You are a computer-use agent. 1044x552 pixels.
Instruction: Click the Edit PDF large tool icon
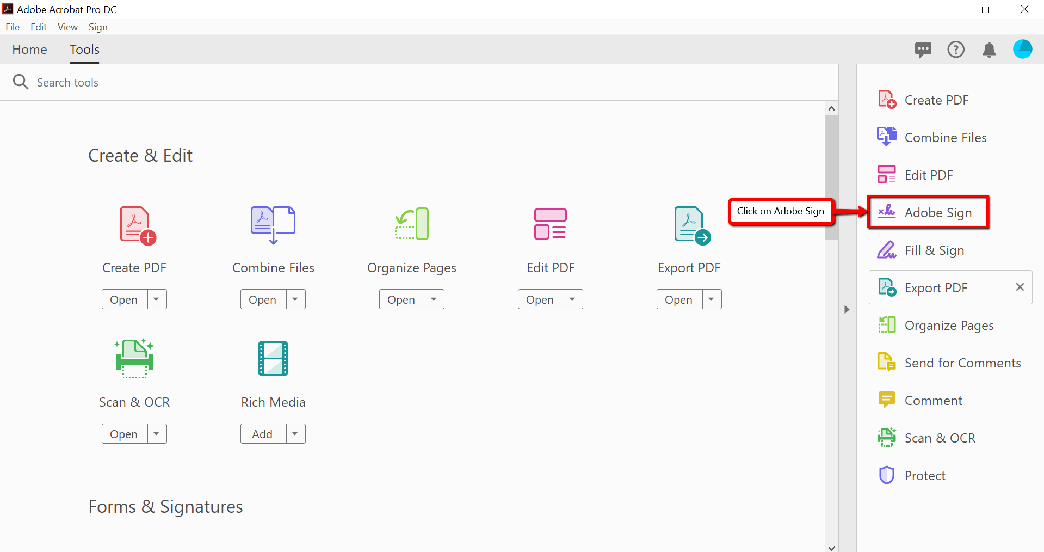click(x=551, y=224)
